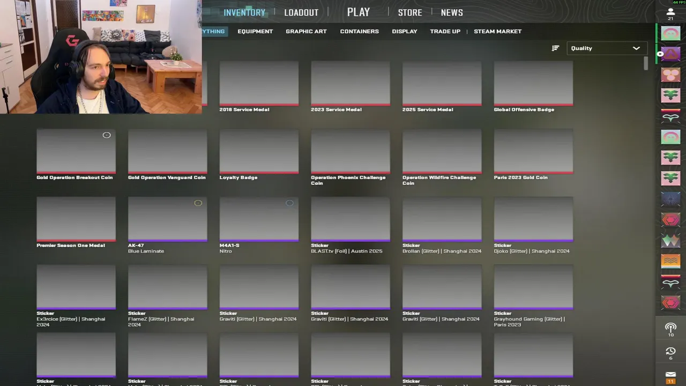Open the friends list icon

click(670, 11)
